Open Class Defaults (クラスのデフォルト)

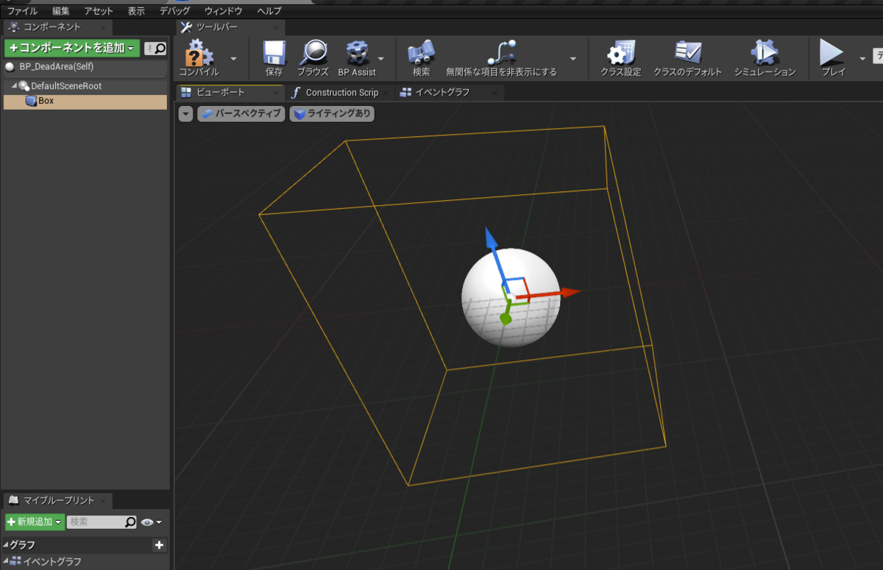687,57
